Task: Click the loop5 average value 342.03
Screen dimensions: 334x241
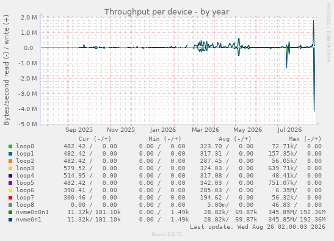Action: pos(211,183)
